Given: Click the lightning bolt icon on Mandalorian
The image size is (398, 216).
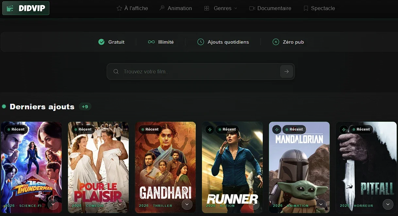Looking at the screenshot, I should [x=277, y=130].
